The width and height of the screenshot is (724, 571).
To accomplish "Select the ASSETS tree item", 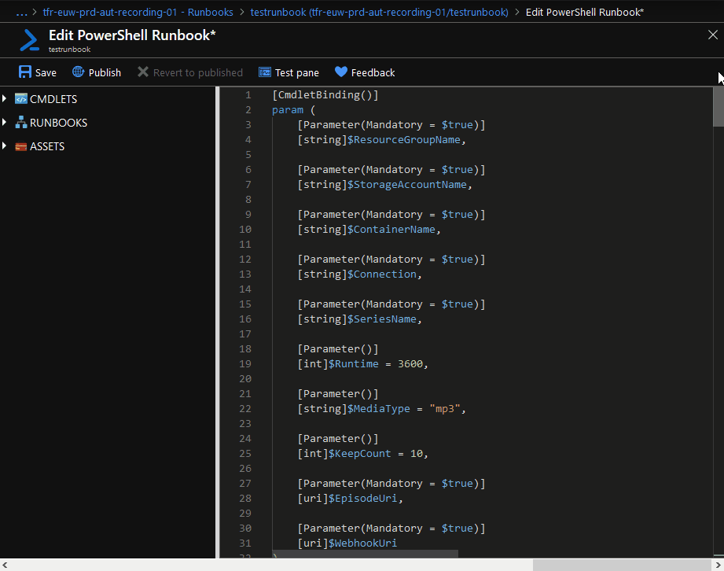I will coord(47,146).
